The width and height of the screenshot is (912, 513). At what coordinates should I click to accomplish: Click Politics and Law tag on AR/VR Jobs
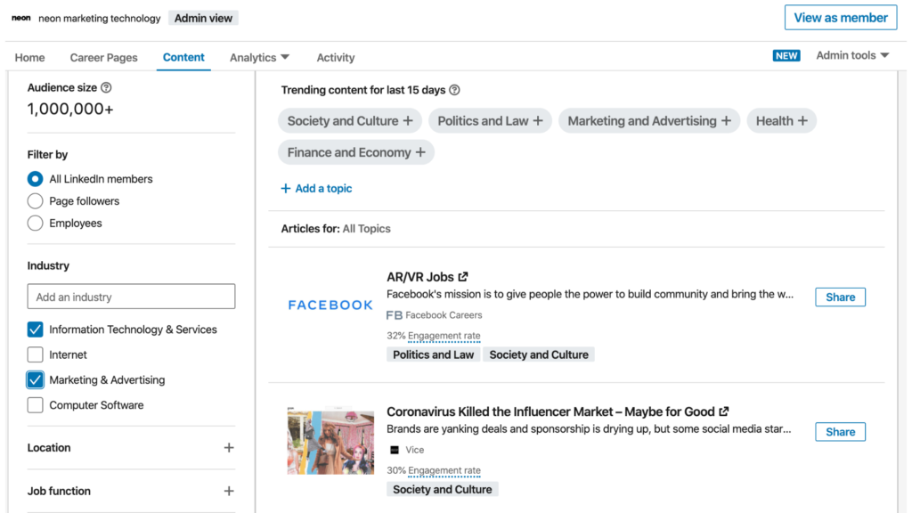[x=434, y=354]
